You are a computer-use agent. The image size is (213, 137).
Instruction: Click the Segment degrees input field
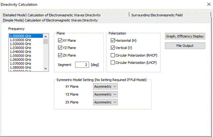[x=82, y=65]
